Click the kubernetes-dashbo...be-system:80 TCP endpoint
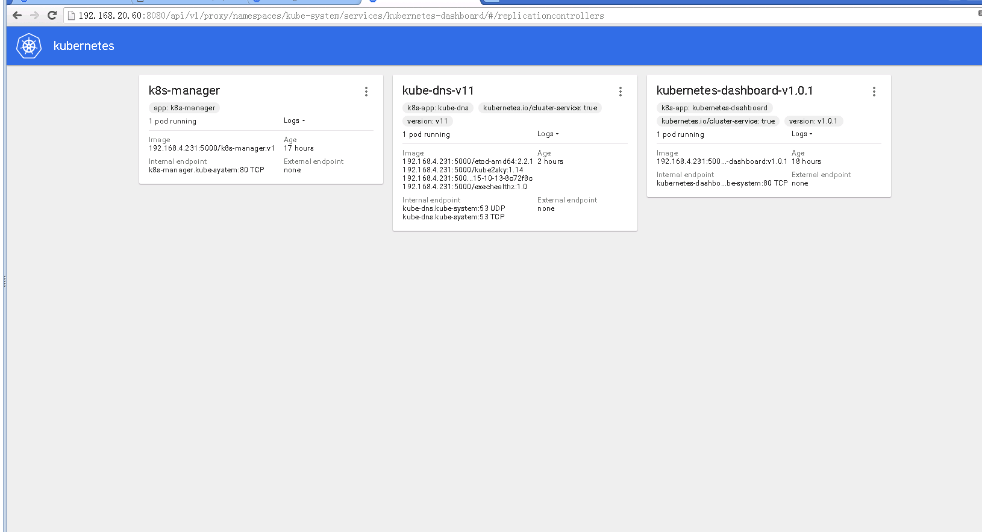Image resolution: width=982 pixels, height=532 pixels. coord(722,183)
